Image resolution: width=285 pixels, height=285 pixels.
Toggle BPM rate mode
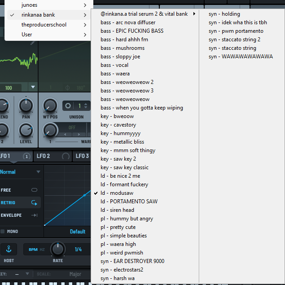pyautogui.click(x=33, y=250)
